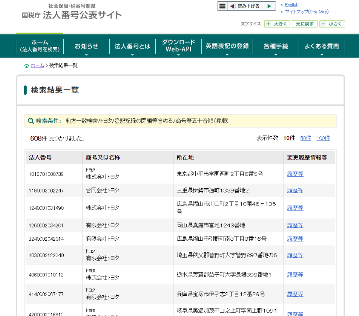This screenshot has height=316, width=359.
Task: Click the 読み上げる speaker button
Action: [x=245, y=6]
